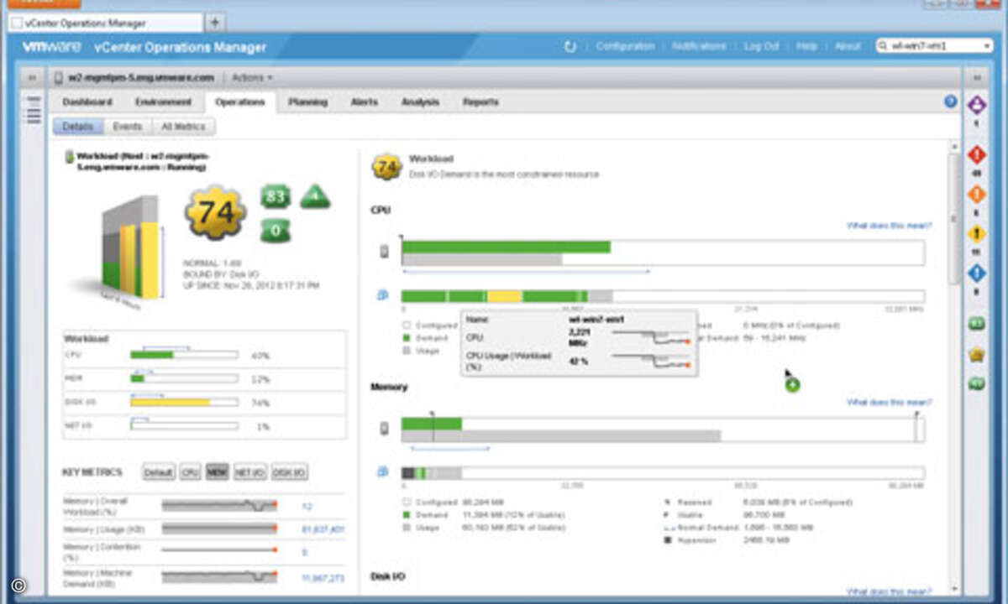Expand the search box dropdown arrow
1008x604 pixels.
[x=986, y=47]
